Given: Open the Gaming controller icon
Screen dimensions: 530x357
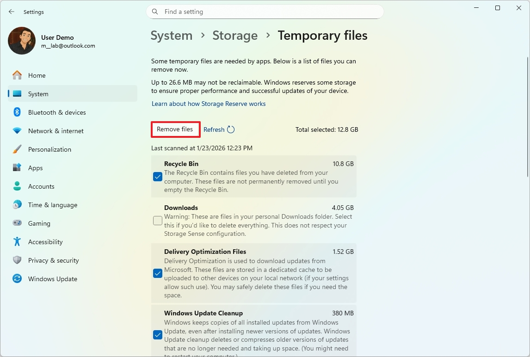Looking at the screenshot, I should pyautogui.click(x=17, y=223).
